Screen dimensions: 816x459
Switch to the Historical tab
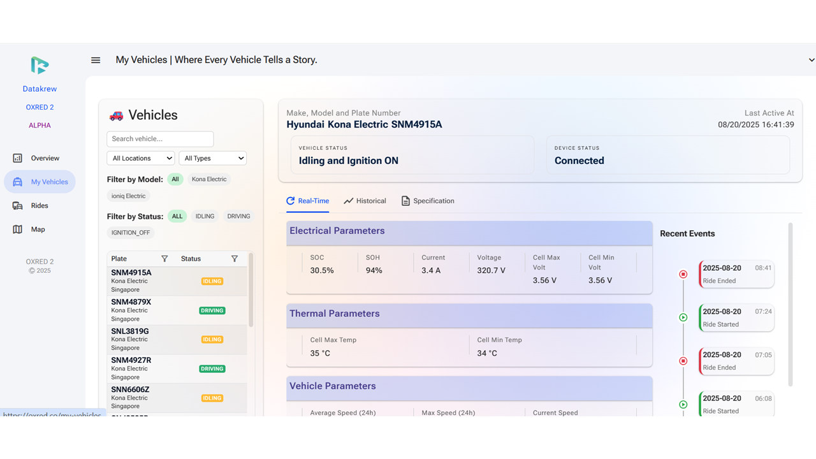pos(365,201)
